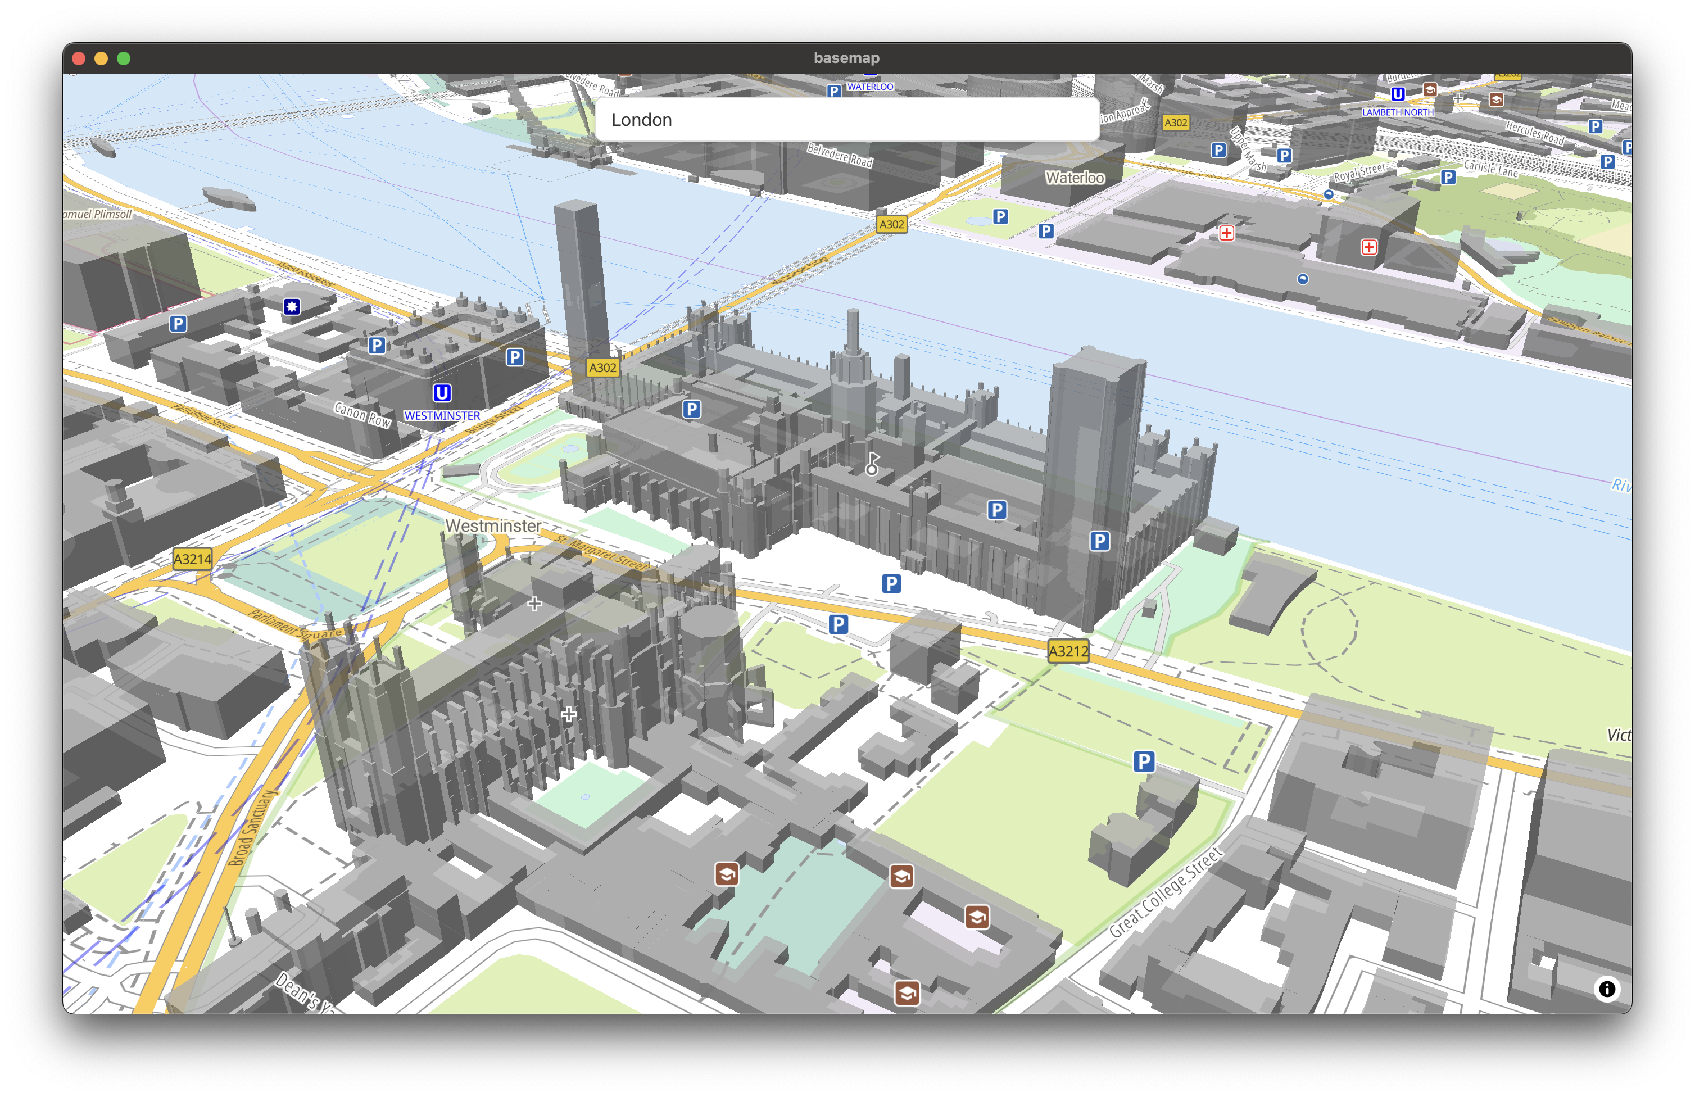Select the parking icon above Canon Row label
Screen dimensions: 1695x1097
[377, 346]
